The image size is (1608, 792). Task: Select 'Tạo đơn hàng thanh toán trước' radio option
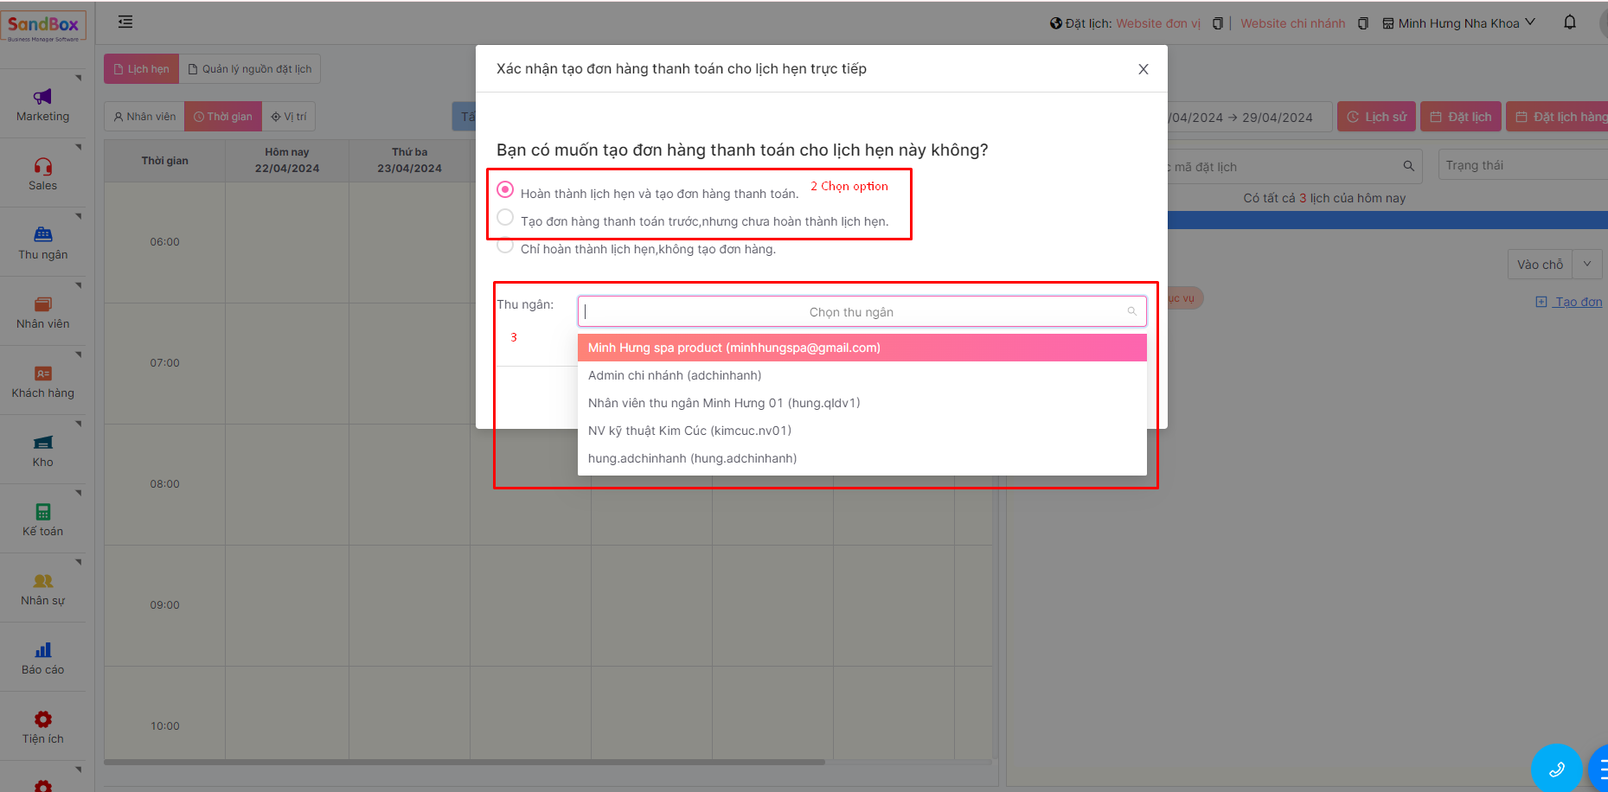click(x=506, y=218)
